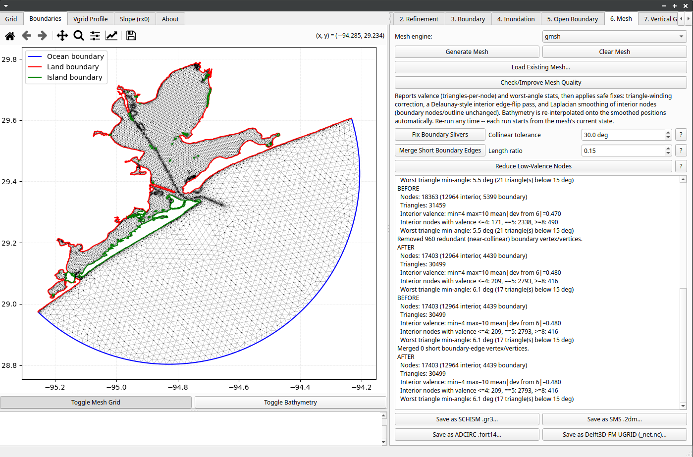Click Load Existing Mesh button
693x457 pixels.
pos(541,67)
